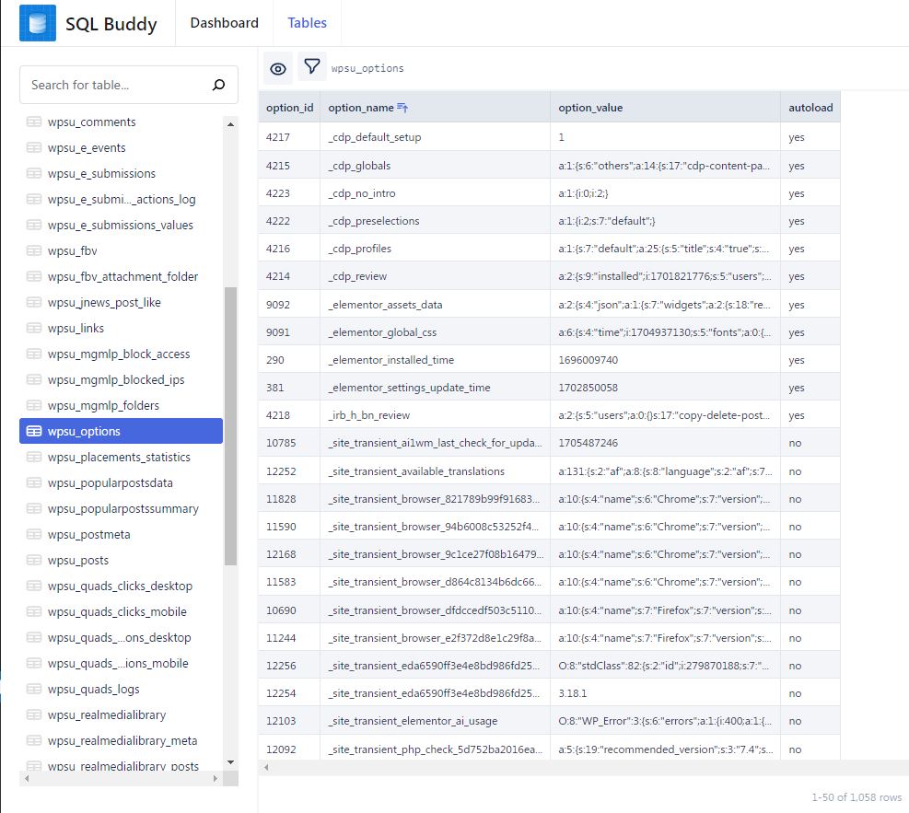Click the option_id cell 12092

click(289, 749)
